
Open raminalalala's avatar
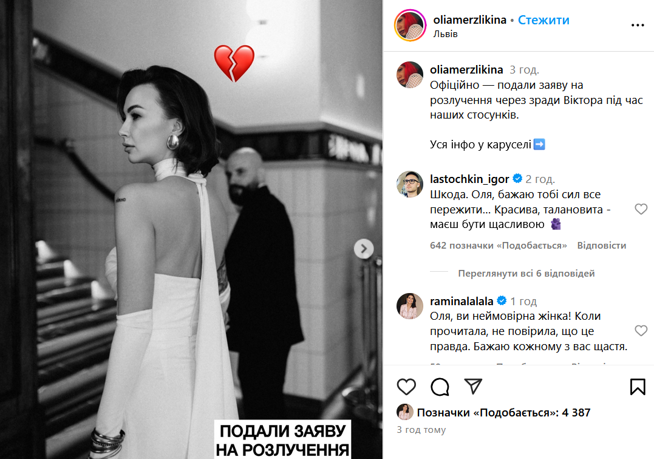[x=409, y=306]
